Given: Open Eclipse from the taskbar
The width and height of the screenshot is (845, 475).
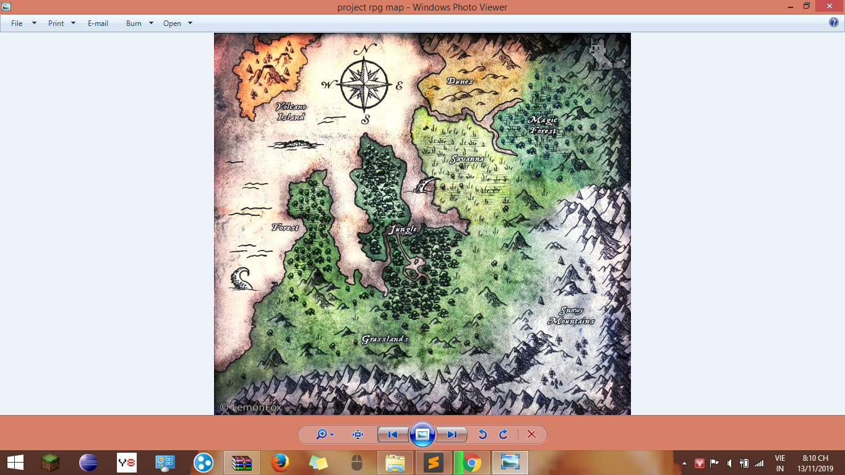Looking at the screenshot, I should point(88,463).
